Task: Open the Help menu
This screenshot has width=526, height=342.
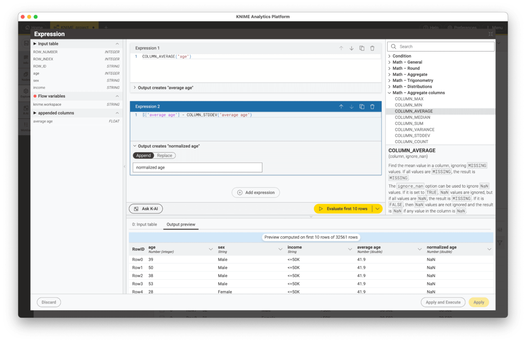Action: [x=431, y=28]
